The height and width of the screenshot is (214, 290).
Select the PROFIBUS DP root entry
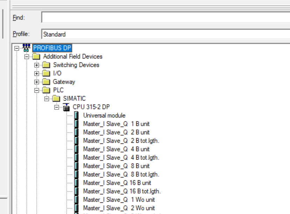tap(52, 48)
